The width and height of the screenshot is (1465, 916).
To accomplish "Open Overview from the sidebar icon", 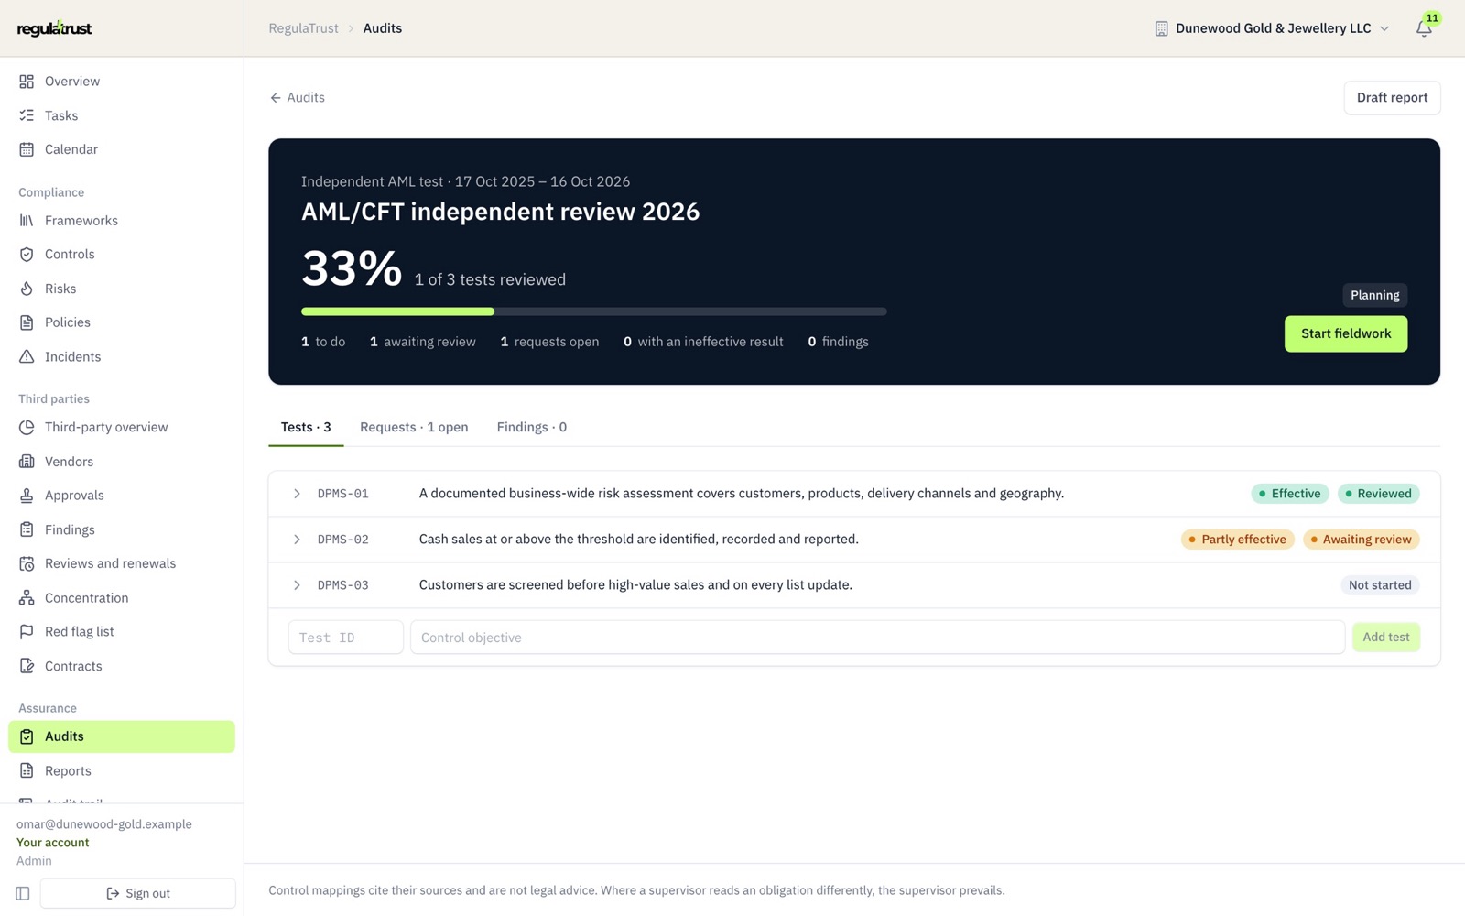I will click(x=27, y=82).
